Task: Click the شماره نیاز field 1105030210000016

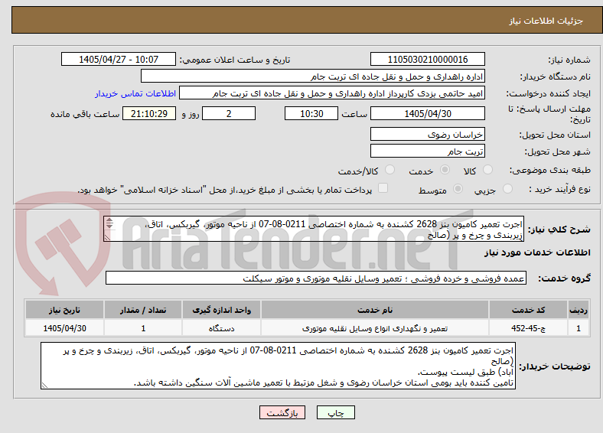Action: [427, 59]
